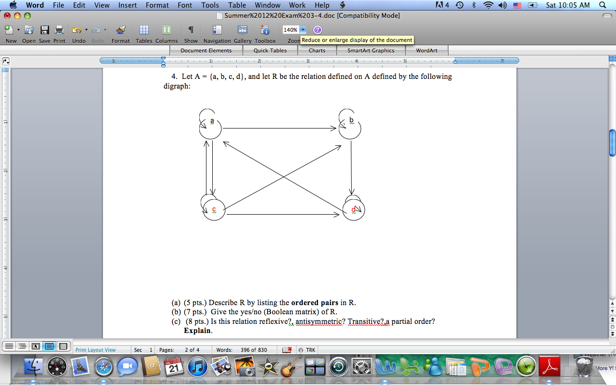Screen dimensions: 616x385
Task: Open the Tools menu
Action: click(x=210, y=5)
